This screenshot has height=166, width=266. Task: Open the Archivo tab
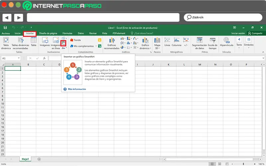click(x=6, y=34)
